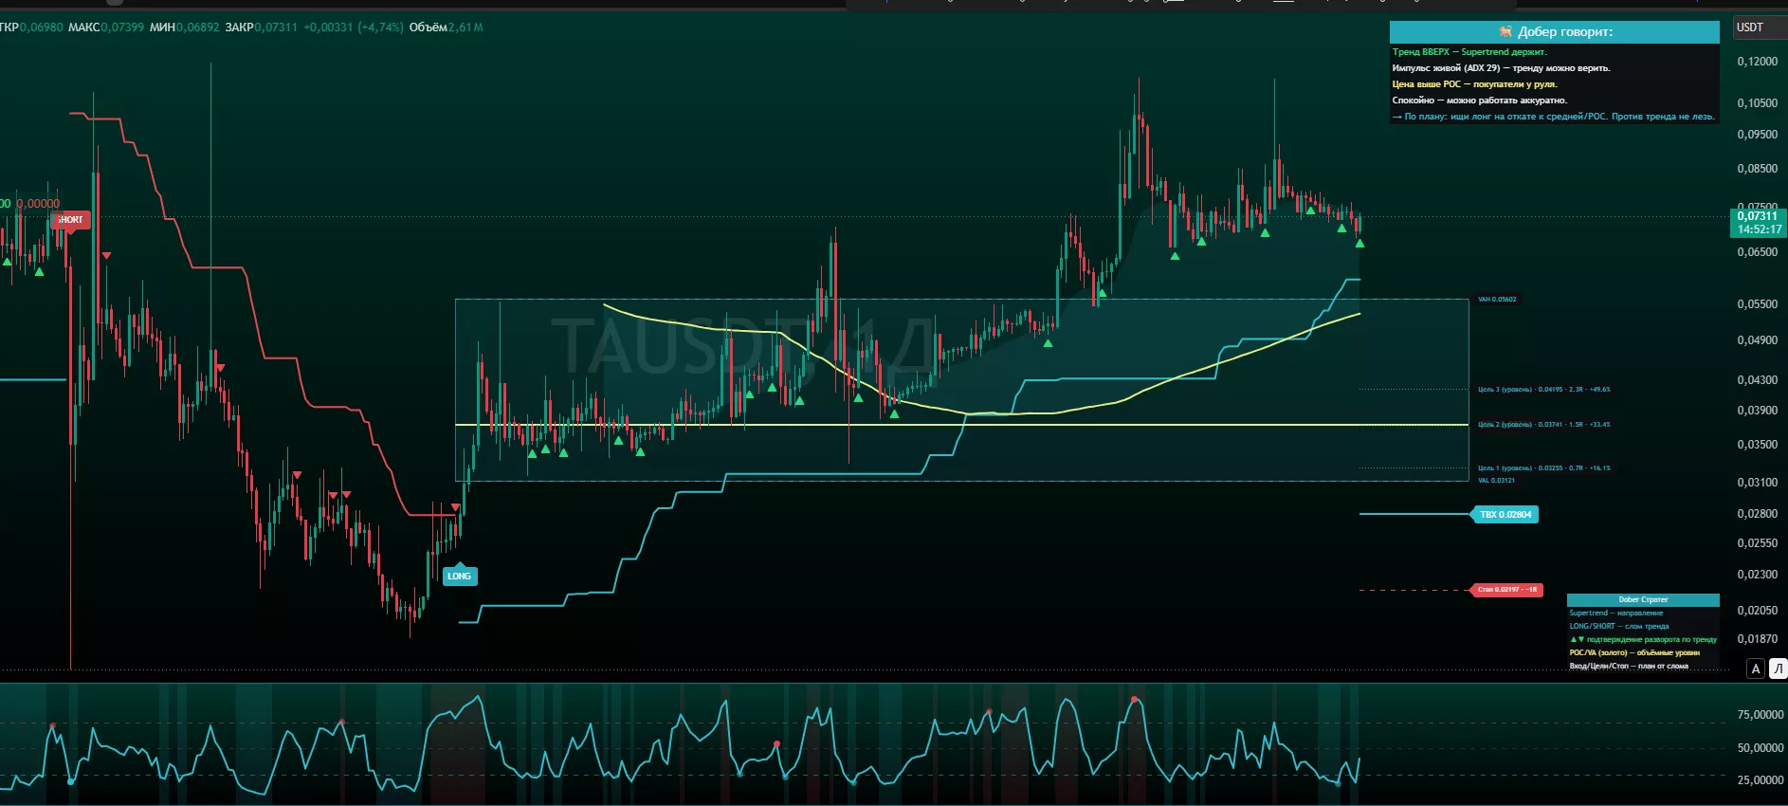Viewport: 1788px width, 806px height.
Task: Click ЗАКР value 0,07311 in header
Action: (275, 27)
